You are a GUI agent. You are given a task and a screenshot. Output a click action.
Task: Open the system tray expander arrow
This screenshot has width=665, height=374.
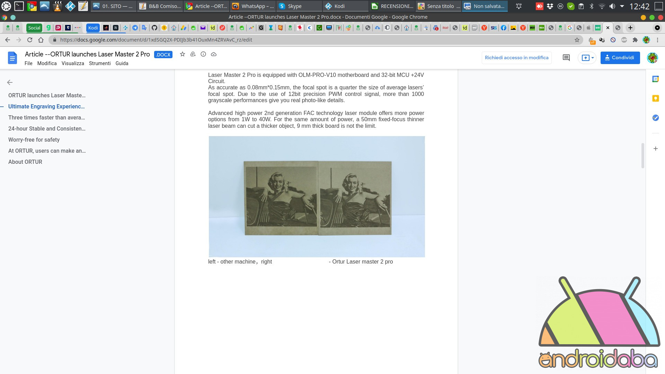tap(622, 6)
